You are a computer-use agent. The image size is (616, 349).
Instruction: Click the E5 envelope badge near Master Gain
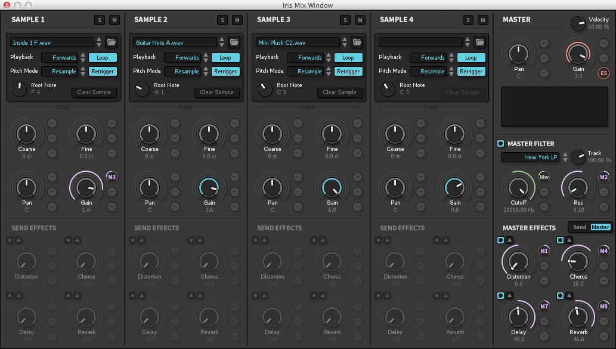tap(603, 73)
